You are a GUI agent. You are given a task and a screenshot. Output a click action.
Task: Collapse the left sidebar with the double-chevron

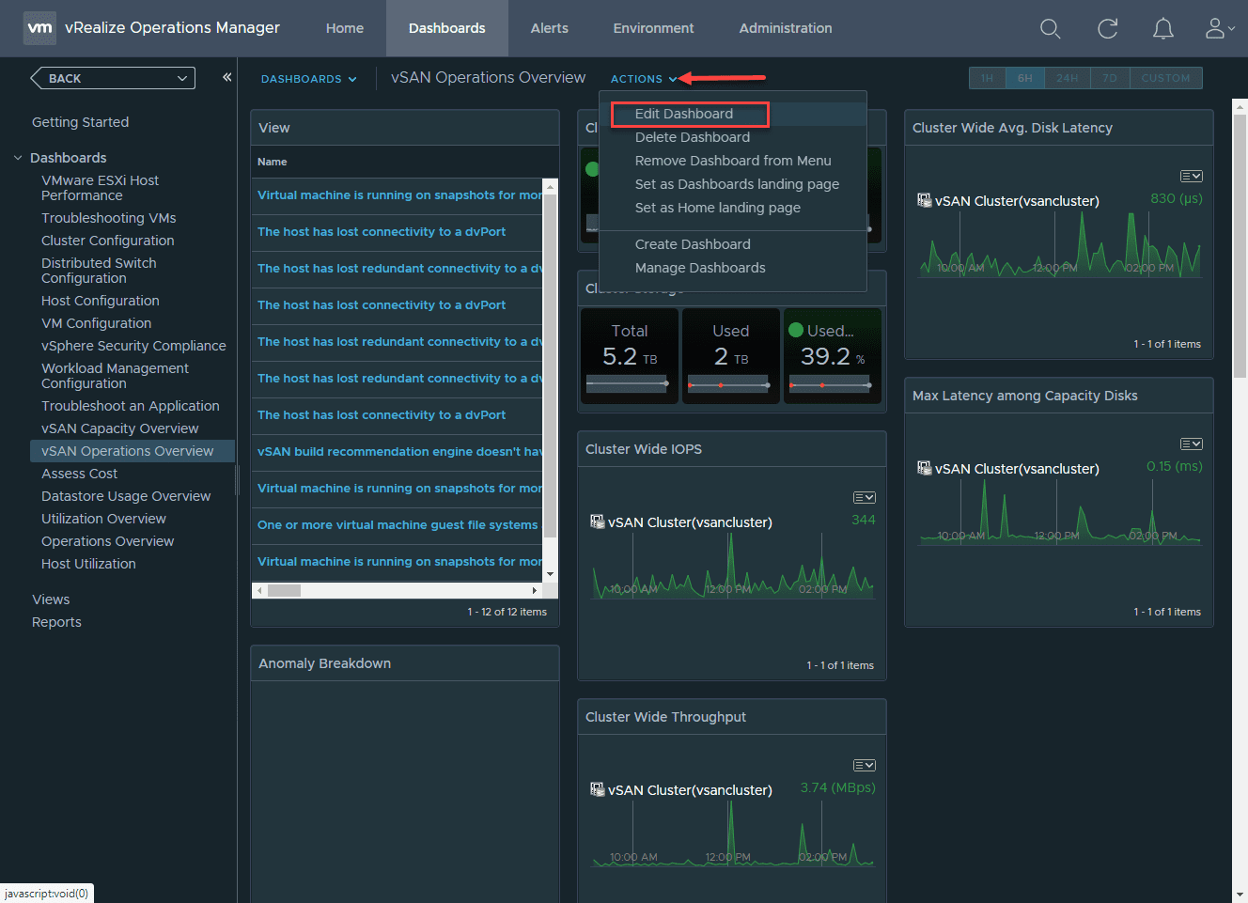[x=226, y=78]
